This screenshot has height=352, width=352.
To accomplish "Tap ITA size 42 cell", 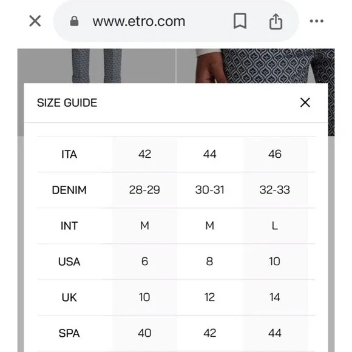I will (144, 154).
